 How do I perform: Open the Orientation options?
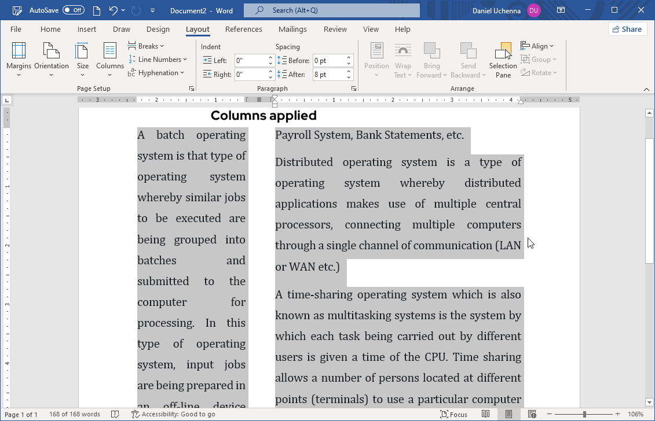(x=52, y=59)
